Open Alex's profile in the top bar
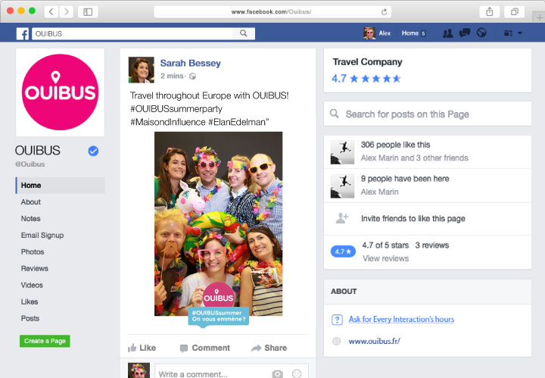The image size is (545, 378). point(377,33)
